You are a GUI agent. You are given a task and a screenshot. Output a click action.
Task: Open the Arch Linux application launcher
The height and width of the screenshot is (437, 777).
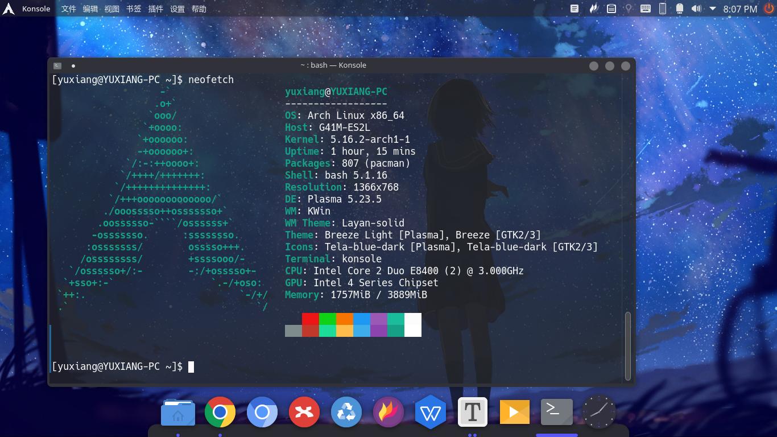coord(9,9)
